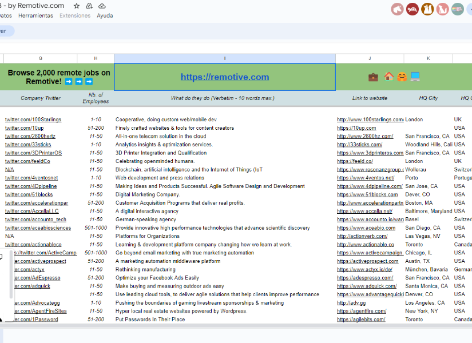
Task: Click the move to folder icon
Action: (x=89, y=6)
